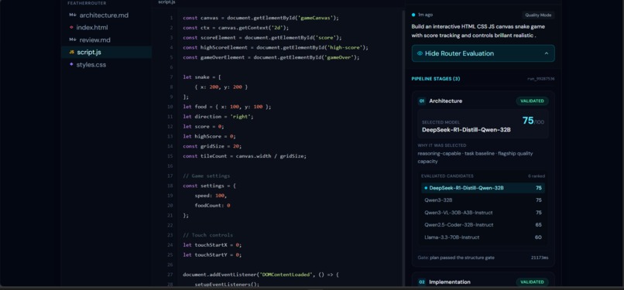Click the HTML icon beside index.html
This screenshot has height=290, width=624.
(71, 27)
